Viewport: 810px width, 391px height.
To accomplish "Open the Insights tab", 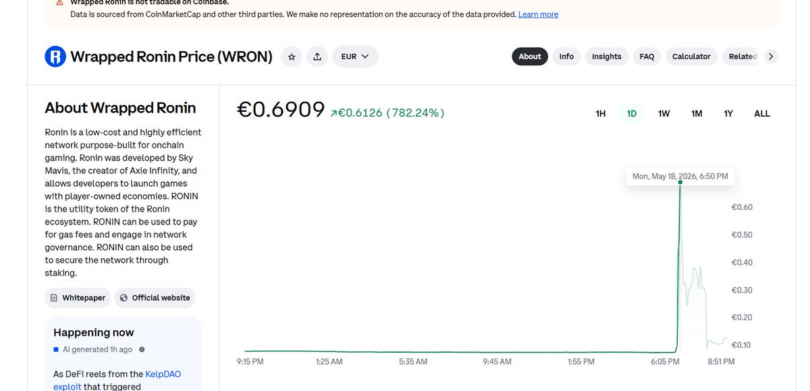I will (x=607, y=57).
